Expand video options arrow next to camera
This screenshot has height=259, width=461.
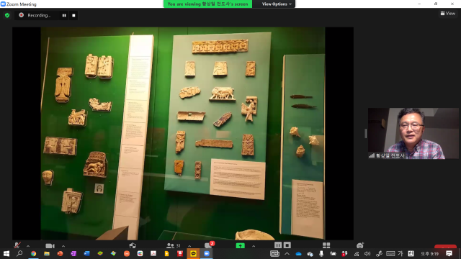[63, 246]
